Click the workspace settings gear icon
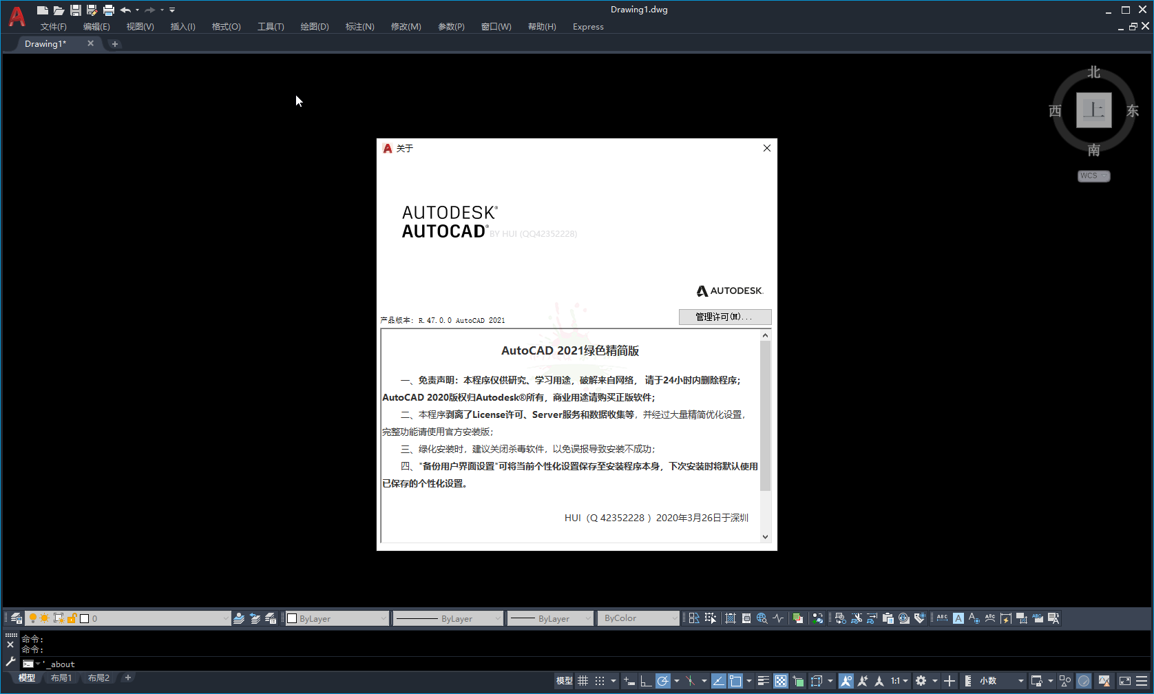The image size is (1154, 694). point(921,680)
